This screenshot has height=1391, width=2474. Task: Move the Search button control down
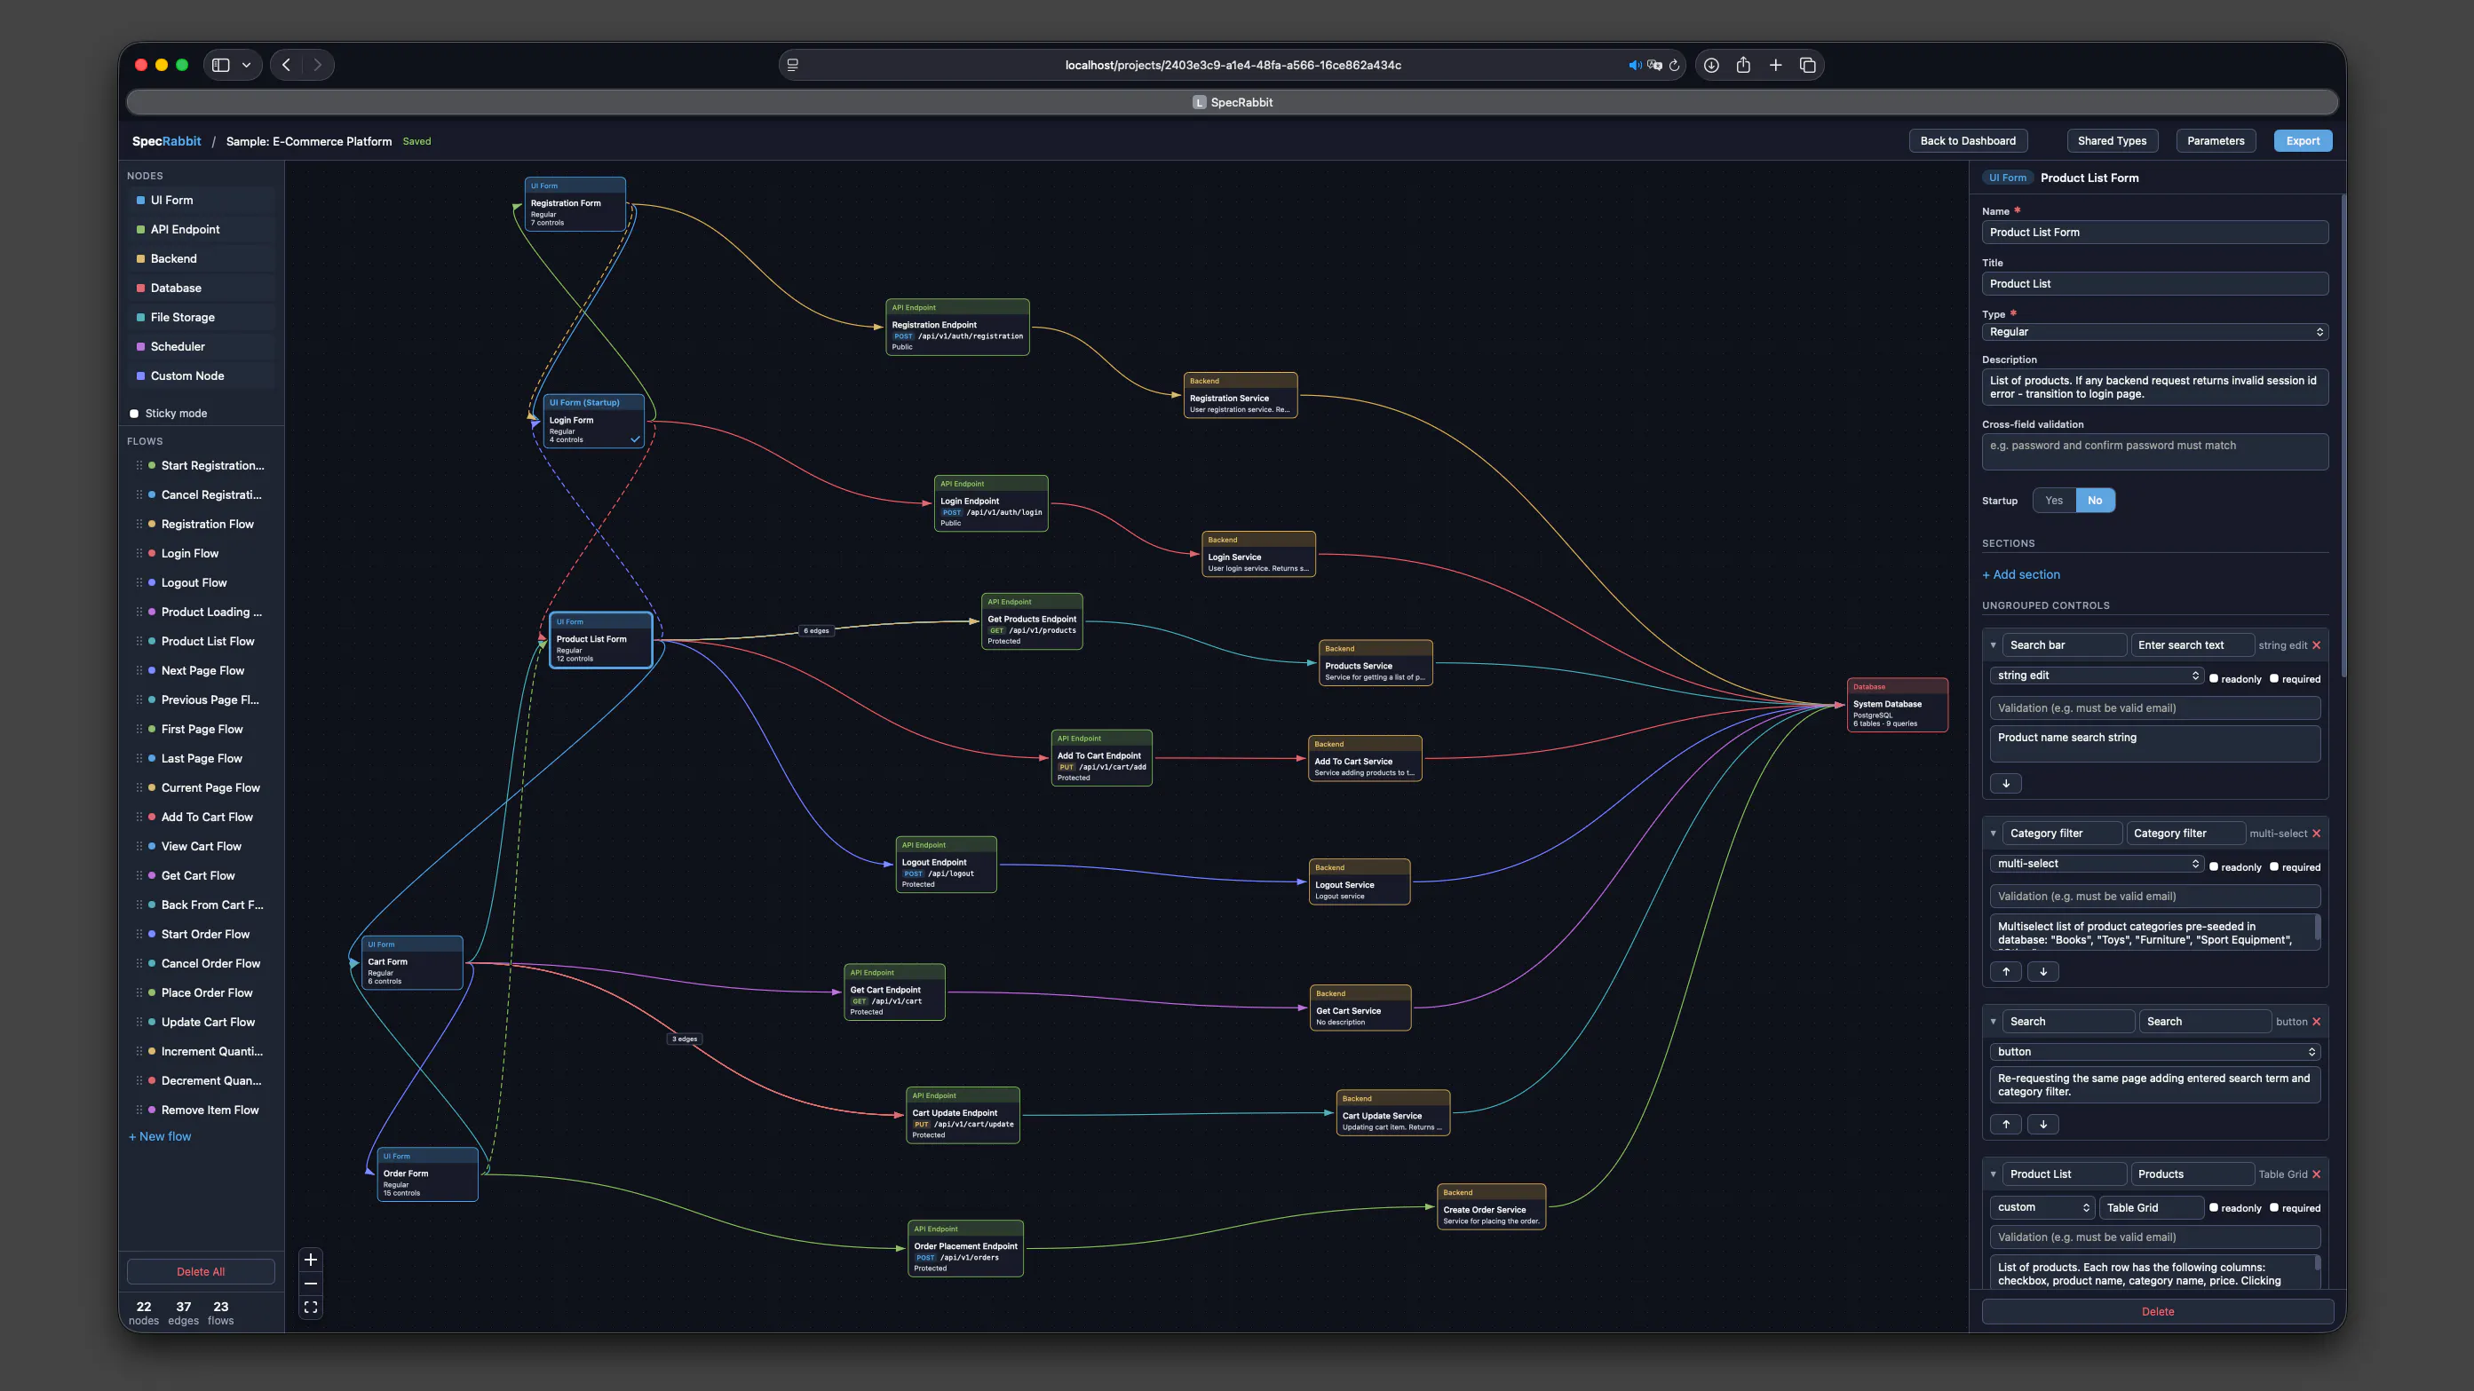click(x=2042, y=1124)
